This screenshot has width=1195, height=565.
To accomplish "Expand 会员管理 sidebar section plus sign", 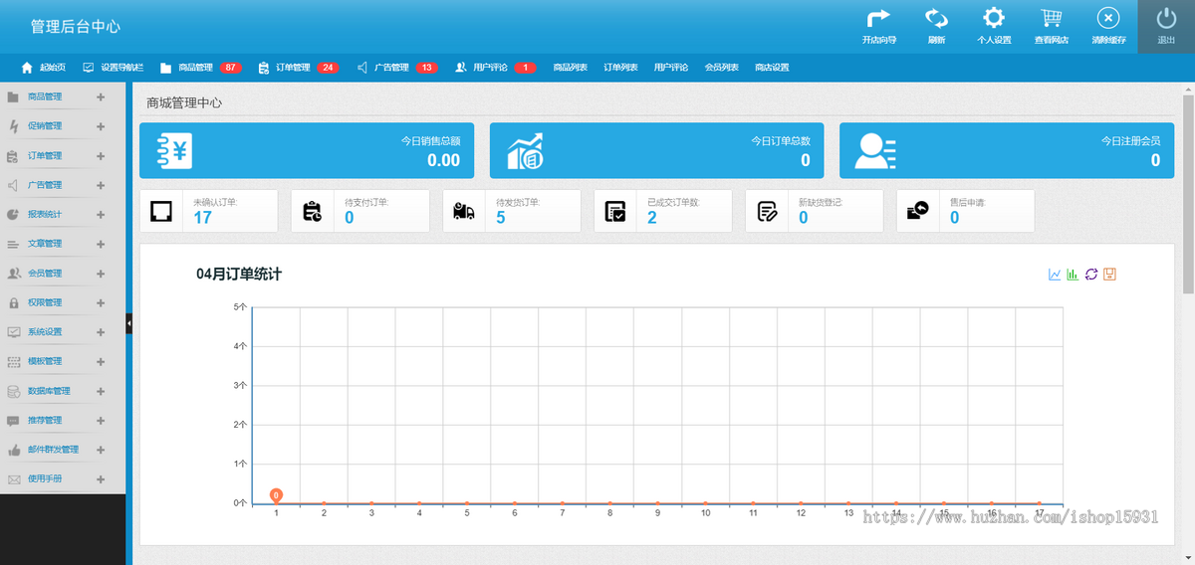I will pyautogui.click(x=101, y=274).
